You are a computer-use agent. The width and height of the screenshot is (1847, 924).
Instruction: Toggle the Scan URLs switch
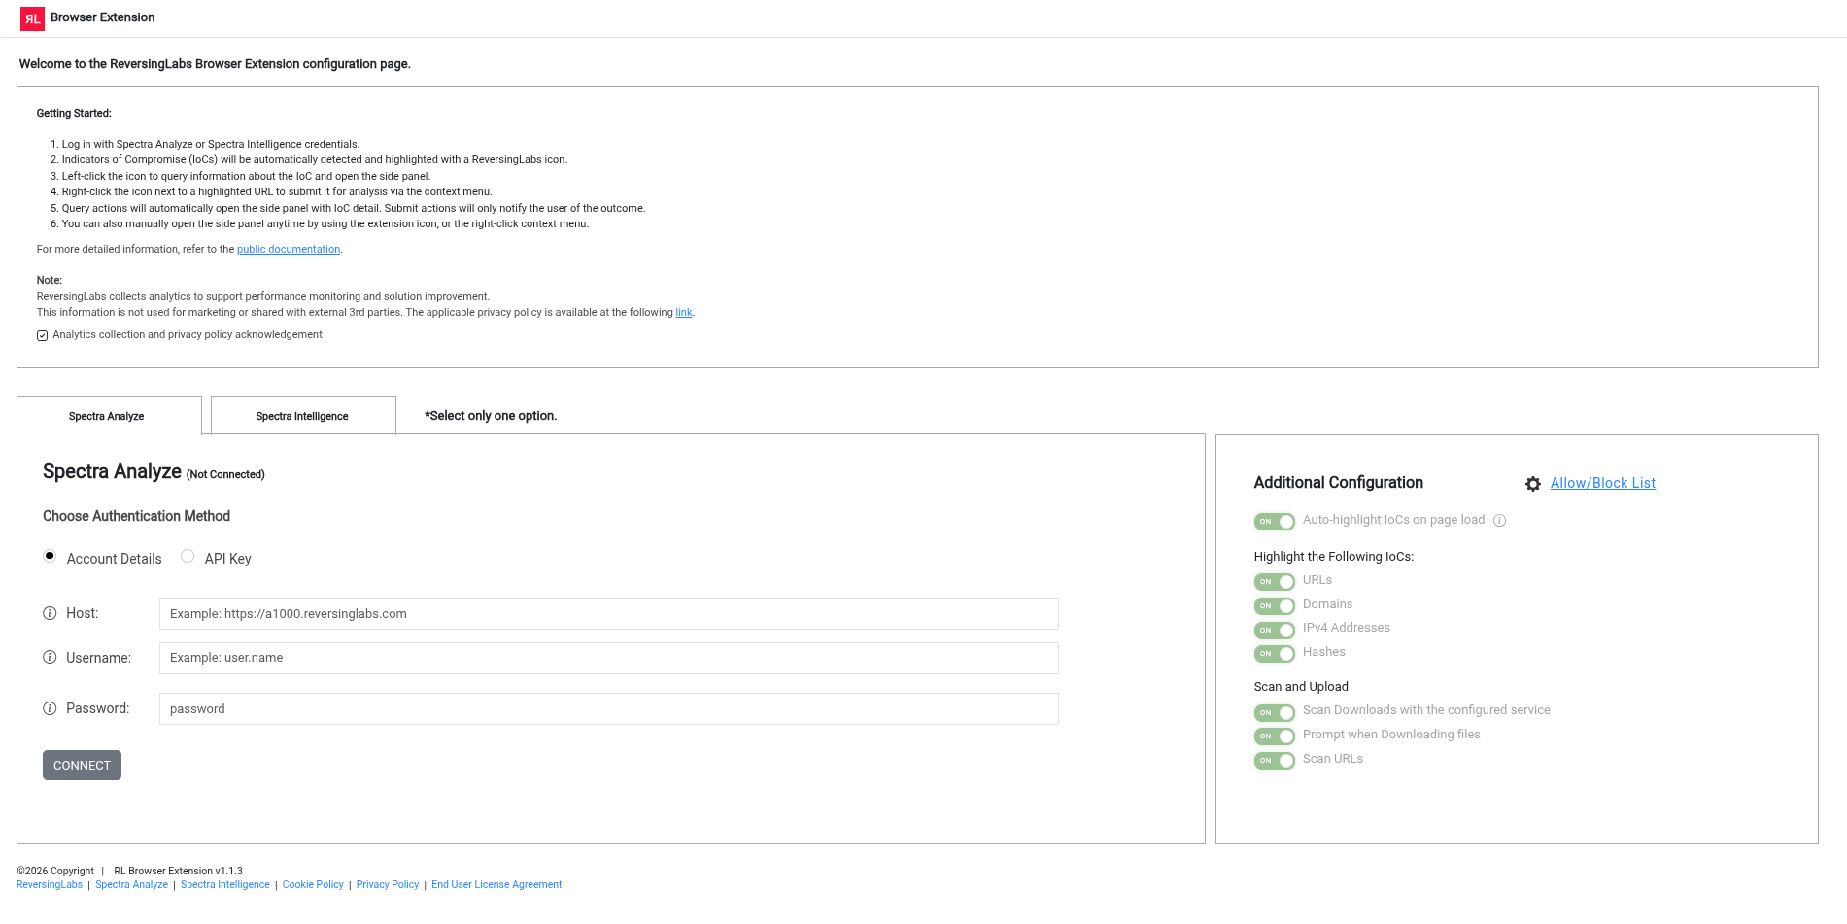[x=1275, y=761]
